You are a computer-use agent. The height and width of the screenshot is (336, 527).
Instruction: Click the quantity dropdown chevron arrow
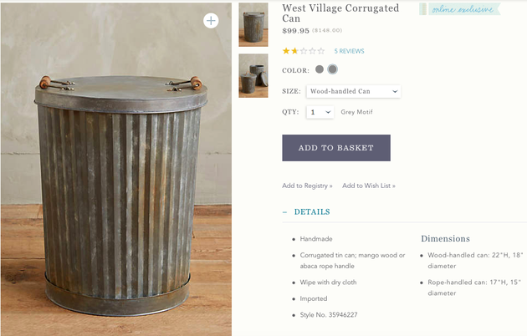tap(328, 112)
